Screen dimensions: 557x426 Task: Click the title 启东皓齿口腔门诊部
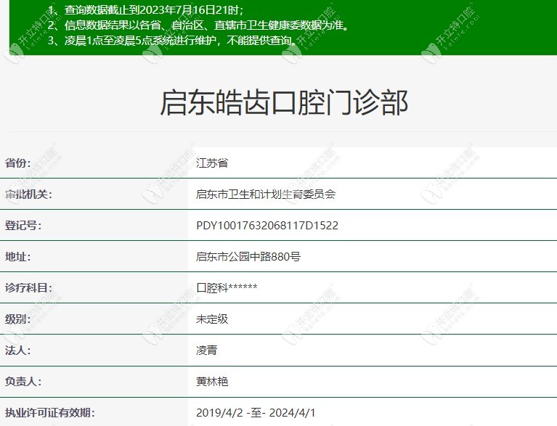click(x=284, y=103)
